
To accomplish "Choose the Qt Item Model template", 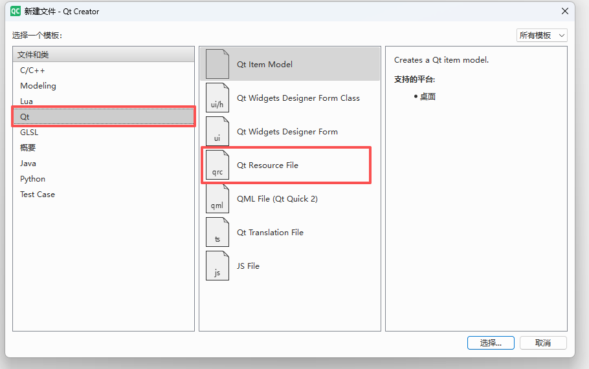I will pyautogui.click(x=290, y=64).
